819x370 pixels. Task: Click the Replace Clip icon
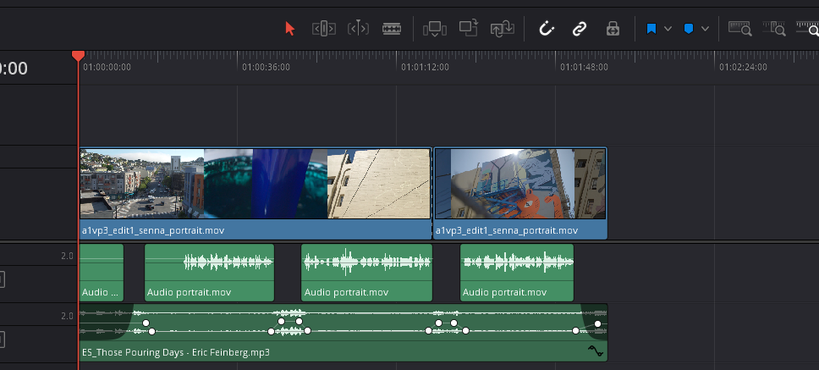[x=503, y=29]
